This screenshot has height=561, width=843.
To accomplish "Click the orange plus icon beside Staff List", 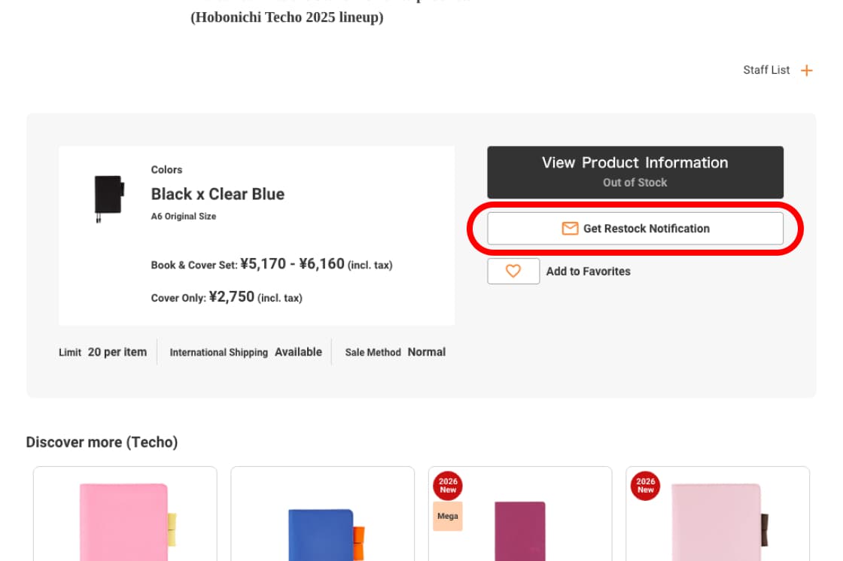I will pos(807,71).
